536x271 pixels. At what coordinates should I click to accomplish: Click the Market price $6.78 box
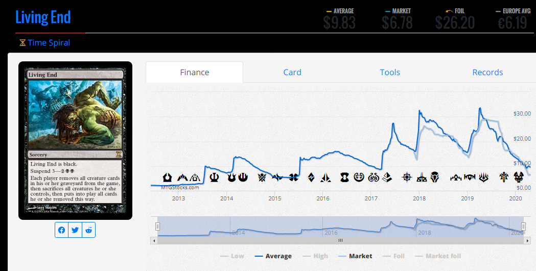tap(397, 19)
